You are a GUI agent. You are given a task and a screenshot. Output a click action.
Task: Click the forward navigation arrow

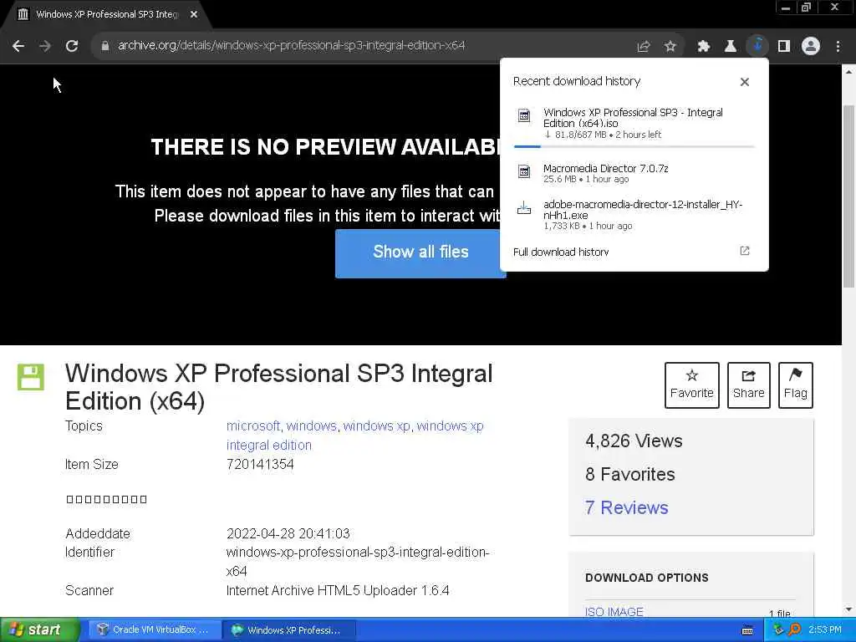tap(45, 46)
